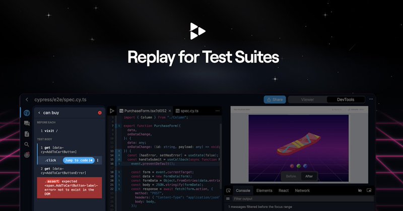Click the 1 messages filtered notice

tap(260, 206)
